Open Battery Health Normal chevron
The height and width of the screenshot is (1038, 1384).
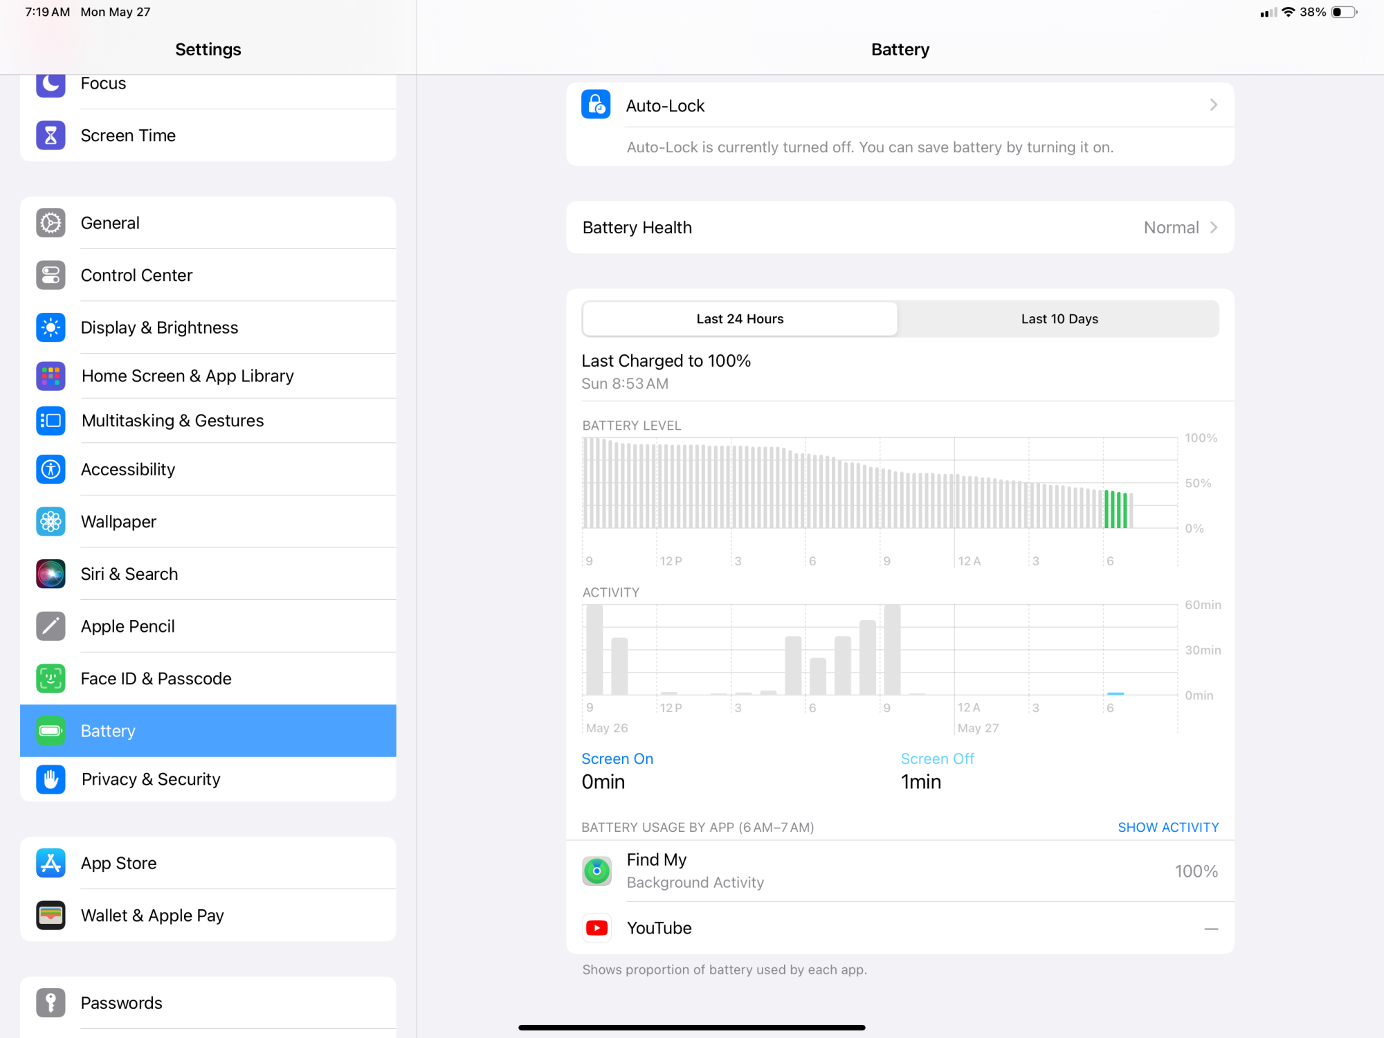[x=1213, y=228]
